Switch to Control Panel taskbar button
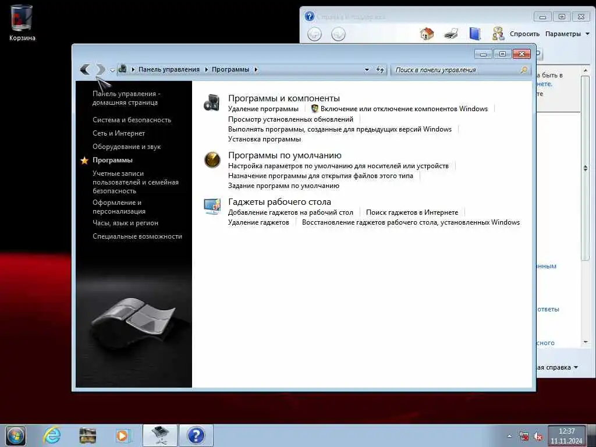This screenshot has height=447, width=596. tap(160, 435)
